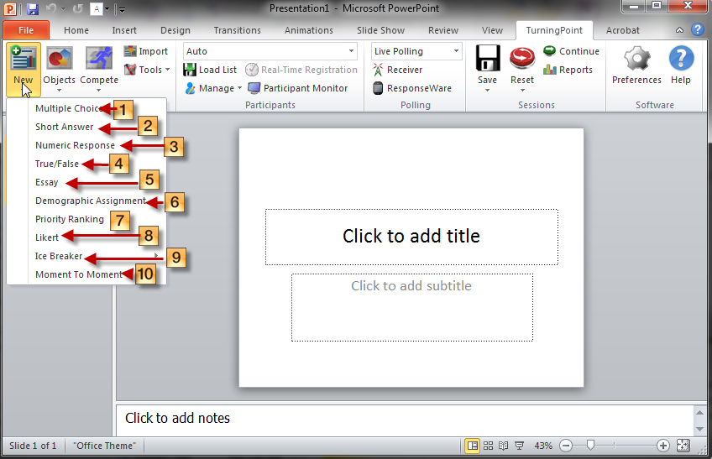Expand the Ice Breaker submenu
Screen dimensions: 712x459
pos(86,256)
